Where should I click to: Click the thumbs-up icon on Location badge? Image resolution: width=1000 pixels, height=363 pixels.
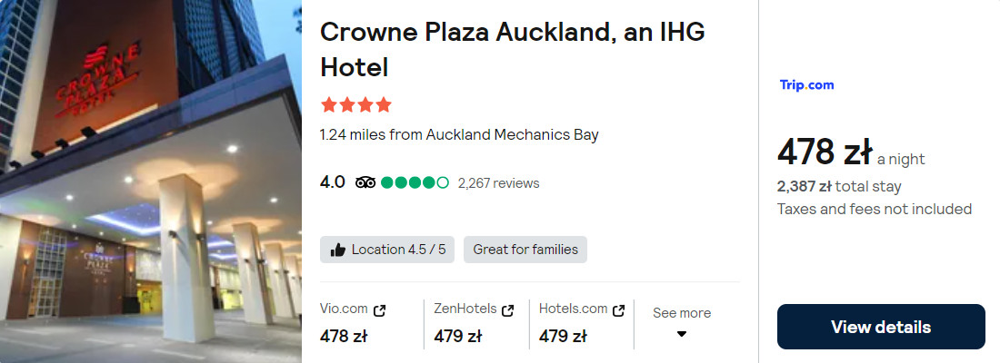[x=339, y=250]
